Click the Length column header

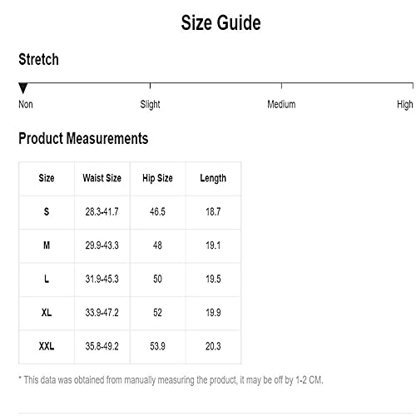pyautogui.click(x=213, y=178)
